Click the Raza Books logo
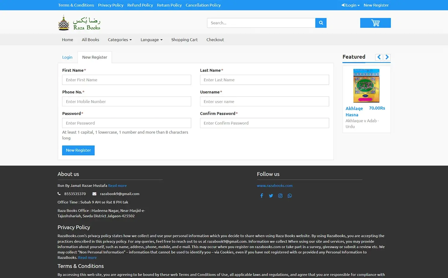Image resolution: width=448 pixels, height=278 pixels. point(79,22)
